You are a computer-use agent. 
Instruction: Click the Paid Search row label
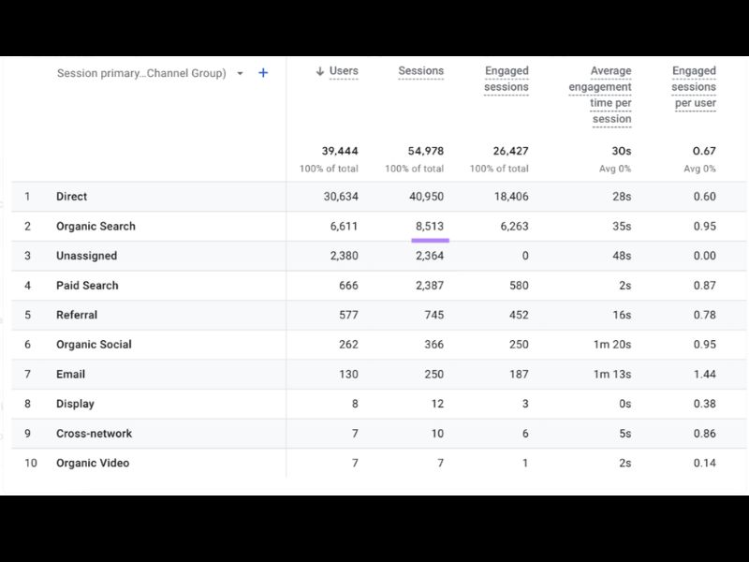pos(87,286)
